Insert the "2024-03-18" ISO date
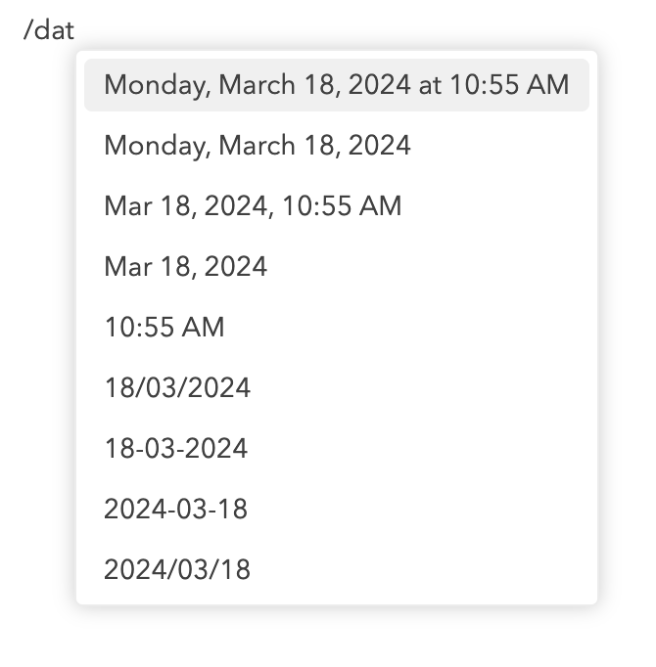656x667 pixels. pos(176,510)
